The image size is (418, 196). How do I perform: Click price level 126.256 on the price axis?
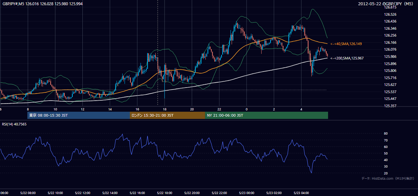[390, 35]
